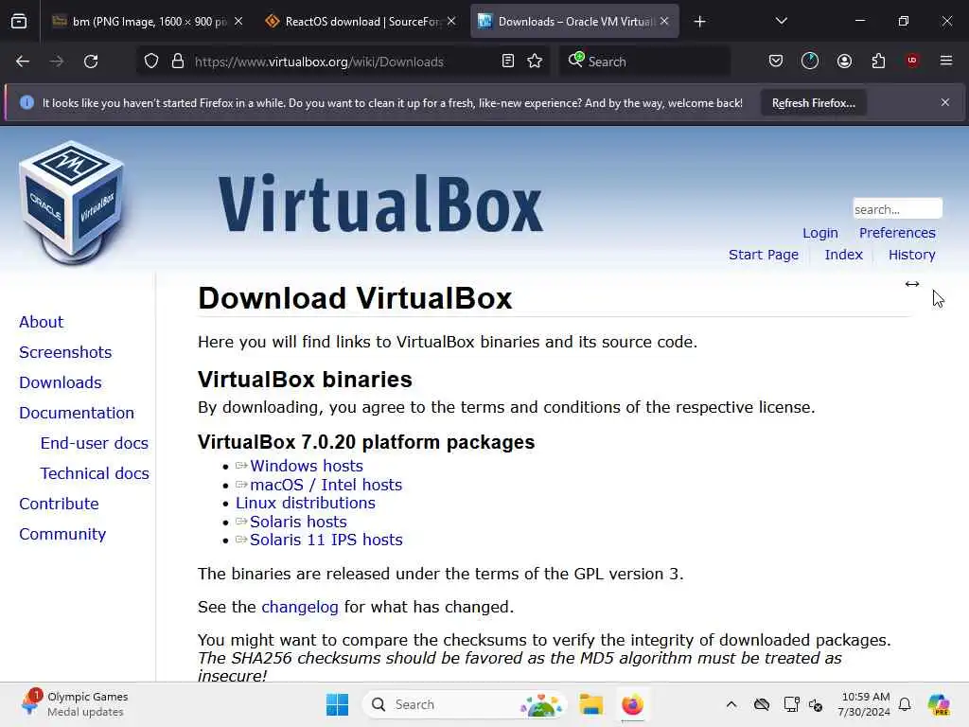Screen dimensions: 969x727
Task: List all tabs dropdown arrow
Action: [x=781, y=22]
